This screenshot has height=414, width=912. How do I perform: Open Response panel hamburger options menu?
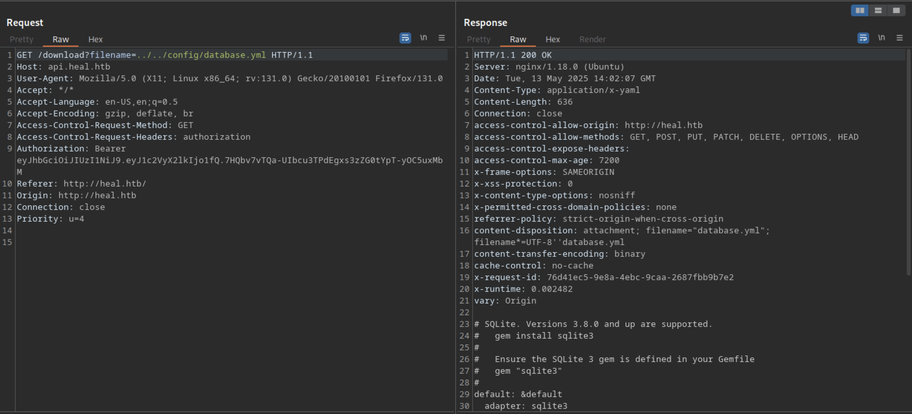click(x=900, y=38)
